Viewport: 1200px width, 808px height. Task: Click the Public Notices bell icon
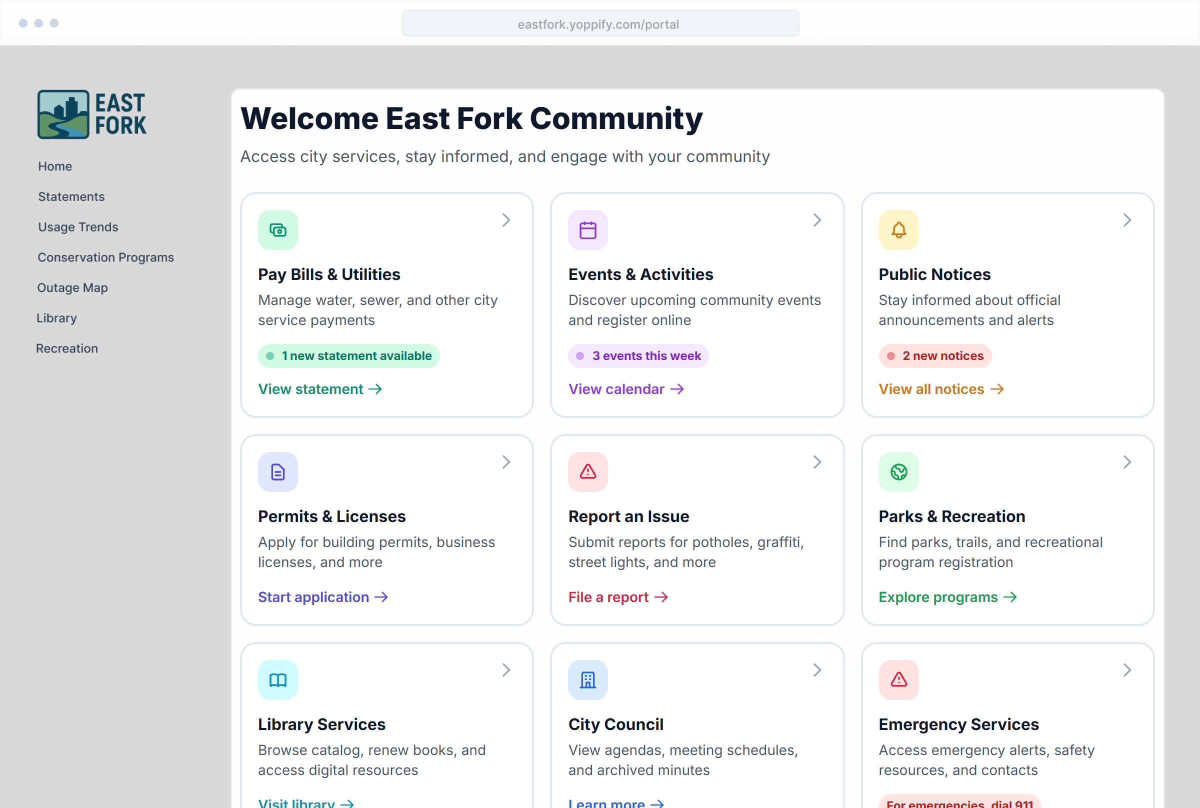pos(898,230)
